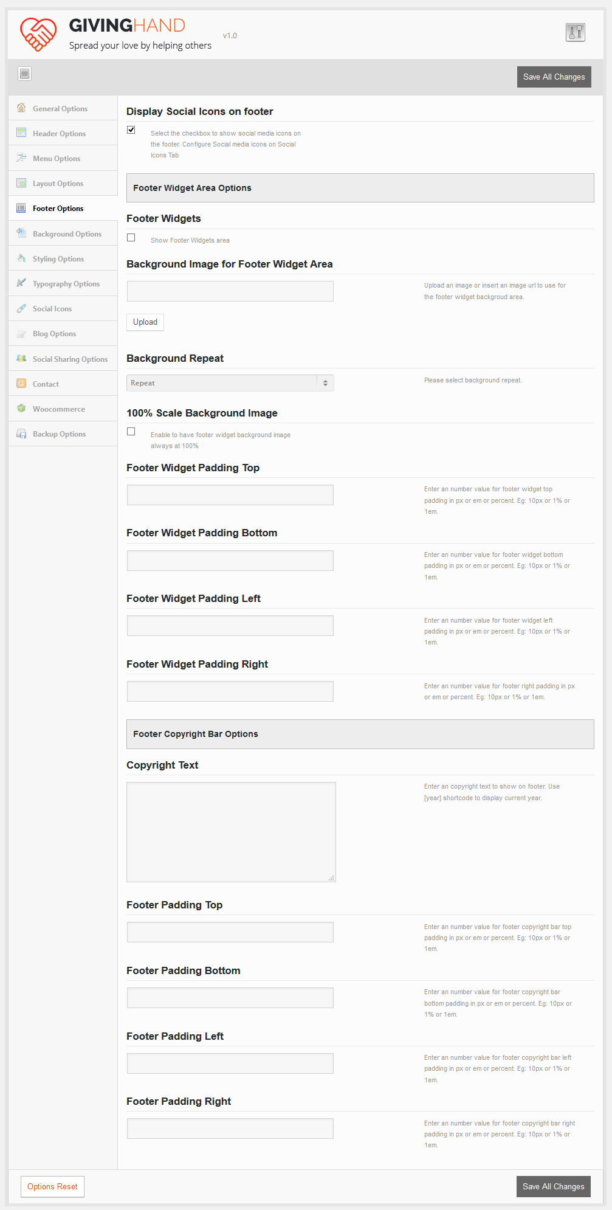Click the settings sliders icon at top right
612x1210 pixels.
pos(575,32)
